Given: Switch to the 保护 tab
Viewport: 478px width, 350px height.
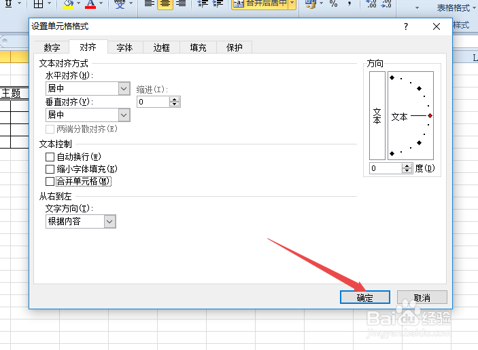Looking at the screenshot, I should point(235,47).
